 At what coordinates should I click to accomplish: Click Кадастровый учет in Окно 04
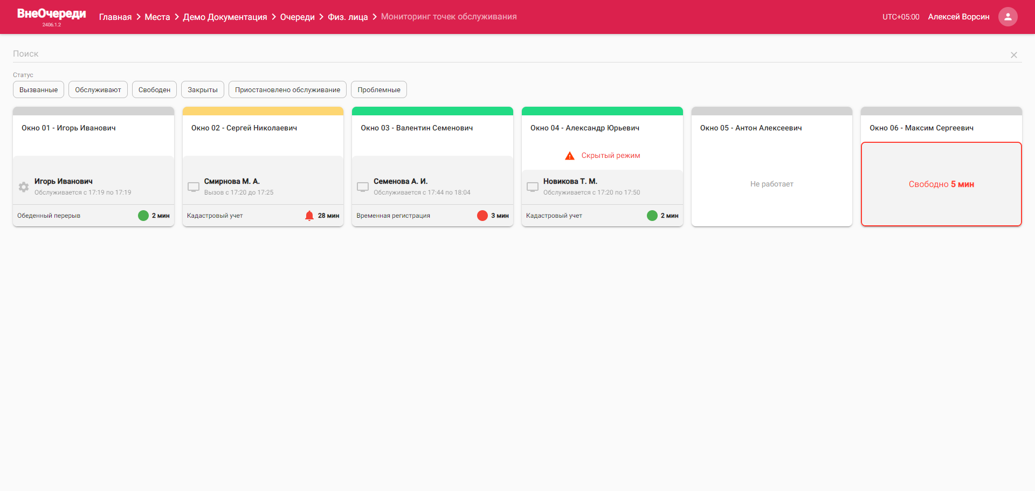(554, 216)
